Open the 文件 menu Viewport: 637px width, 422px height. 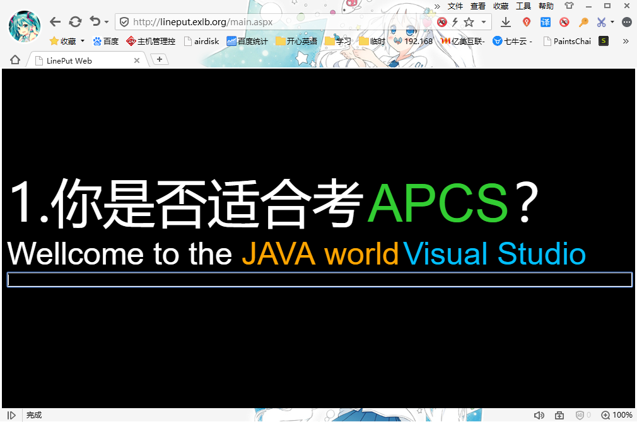coord(455,6)
